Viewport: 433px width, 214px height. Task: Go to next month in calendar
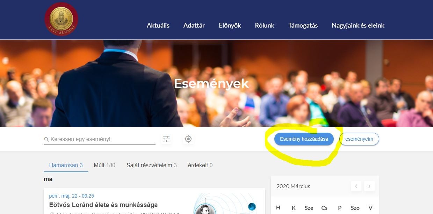pyautogui.click(x=369, y=186)
